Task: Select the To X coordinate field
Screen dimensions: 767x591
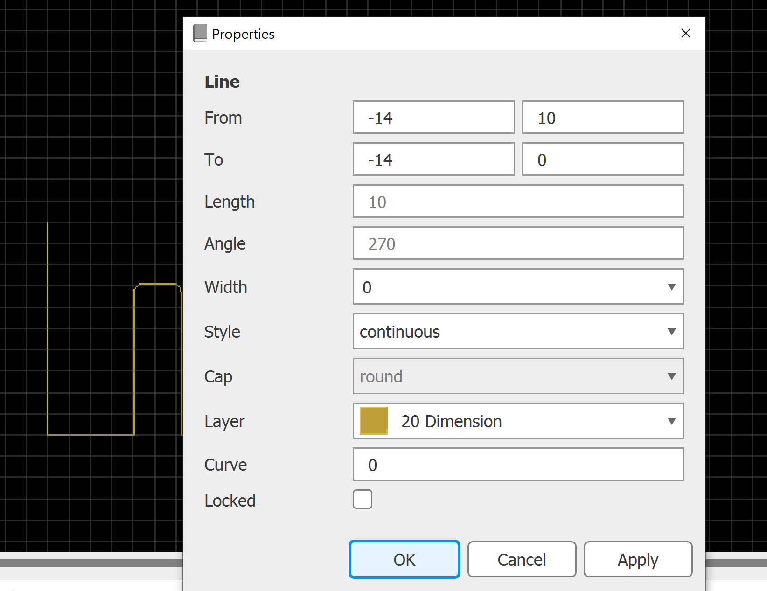Action: pos(433,159)
